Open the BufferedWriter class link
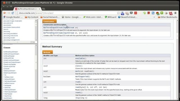Viewport: 180px width, 101px height. [9, 58]
